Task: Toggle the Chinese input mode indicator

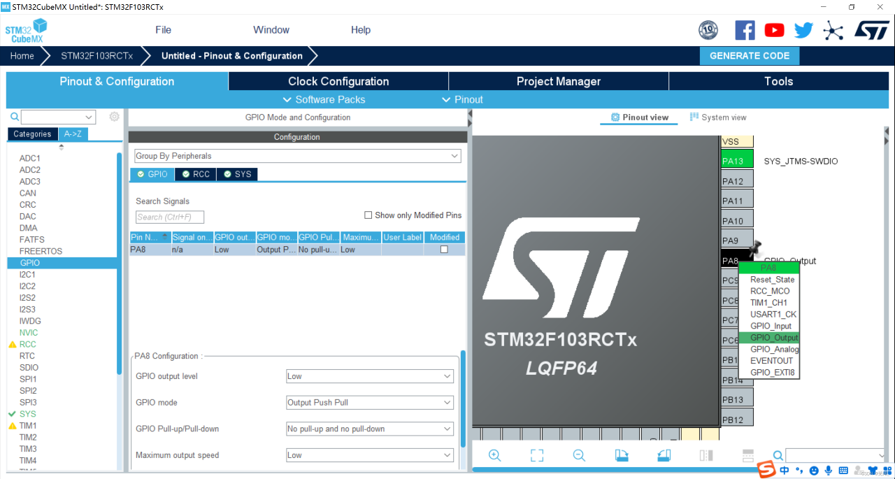Action: click(785, 471)
